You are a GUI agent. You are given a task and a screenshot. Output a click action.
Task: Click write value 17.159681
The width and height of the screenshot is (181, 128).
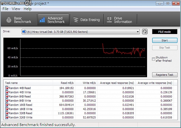point(89,92)
